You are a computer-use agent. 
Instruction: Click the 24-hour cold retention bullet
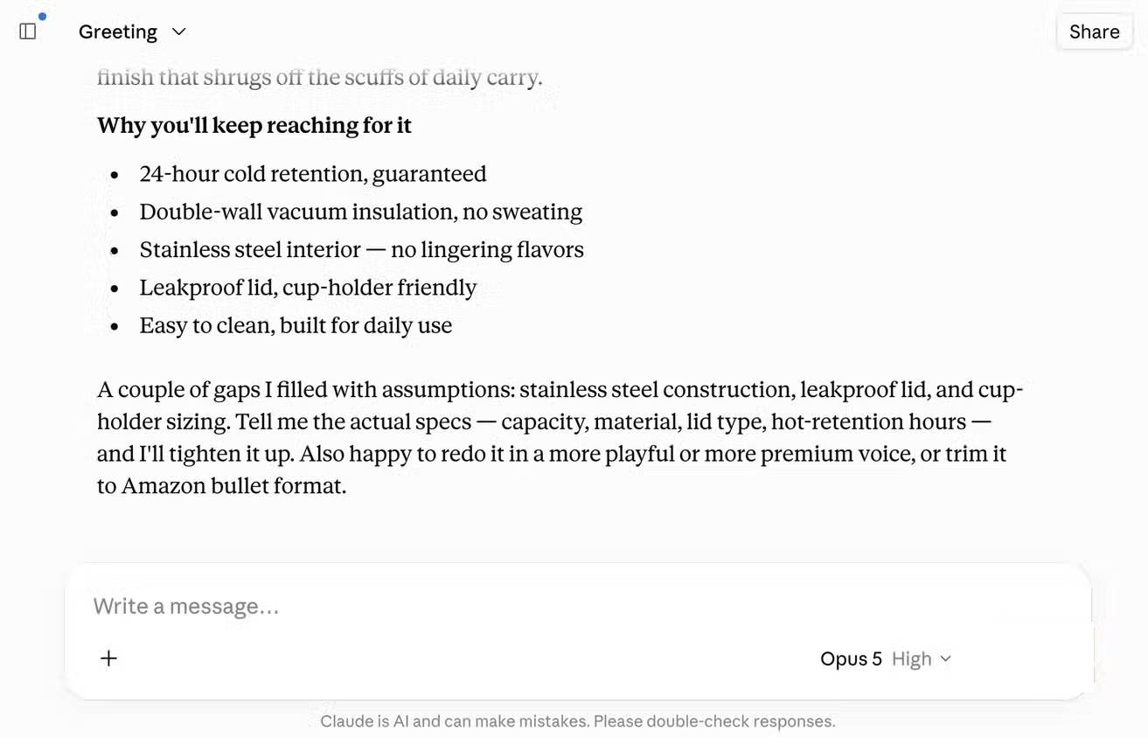point(313,174)
